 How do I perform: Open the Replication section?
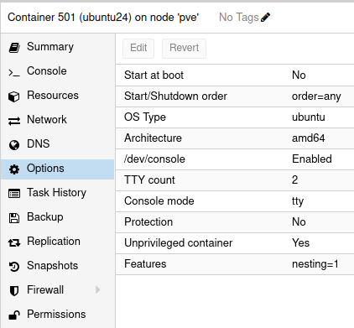(x=58, y=242)
